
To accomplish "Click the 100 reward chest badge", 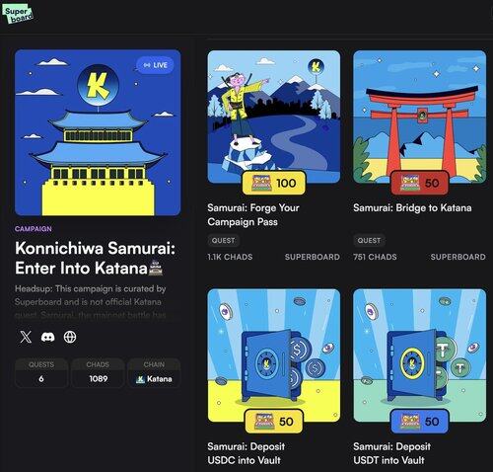I will (x=274, y=183).
